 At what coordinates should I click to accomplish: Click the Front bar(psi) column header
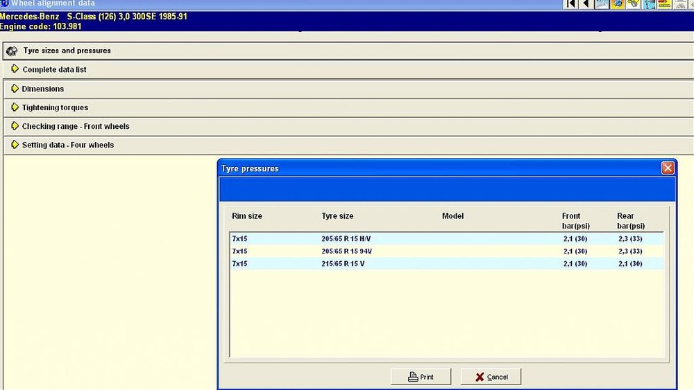pos(576,221)
